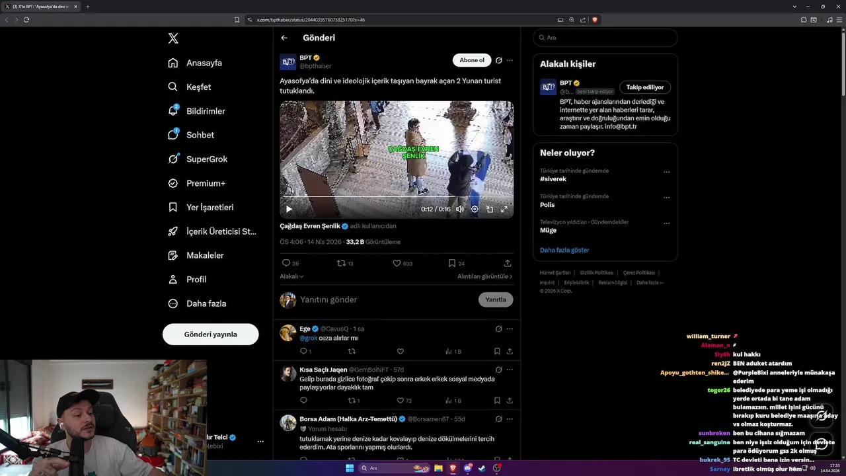Open more options for Müge trend
Image resolution: width=846 pixels, height=476 pixels.
point(667,223)
